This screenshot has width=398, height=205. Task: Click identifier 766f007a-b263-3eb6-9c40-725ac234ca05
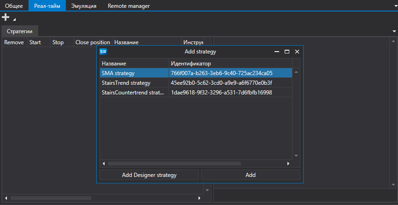(x=222, y=73)
